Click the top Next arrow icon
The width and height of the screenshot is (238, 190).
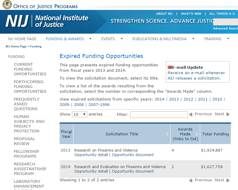pyautogui.click(x=228, y=114)
